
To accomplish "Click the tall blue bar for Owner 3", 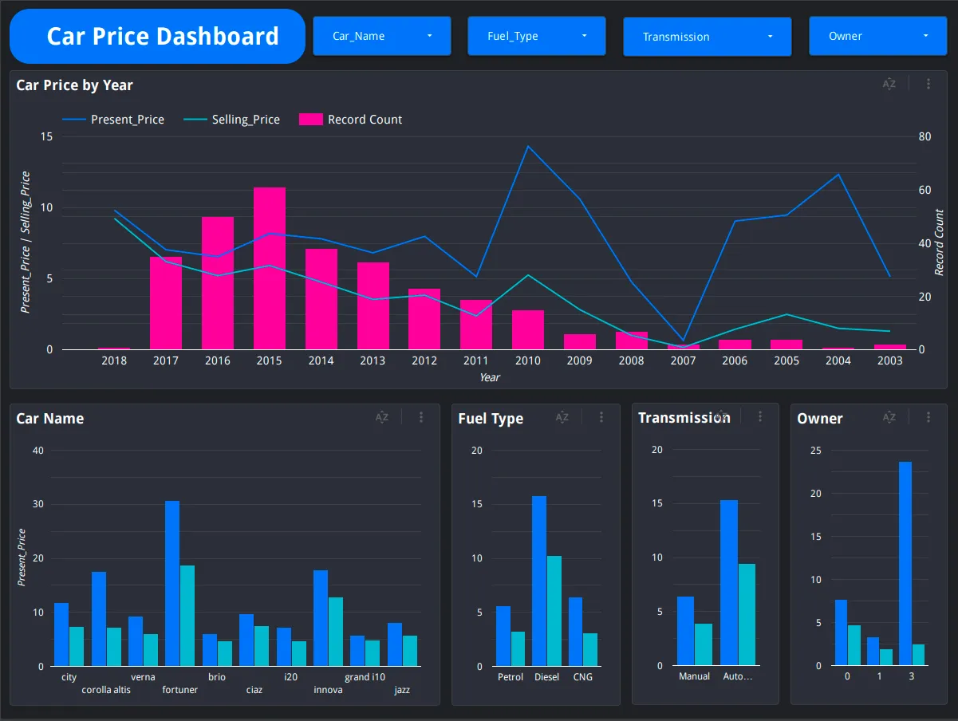I will click(x=905, y=564).
